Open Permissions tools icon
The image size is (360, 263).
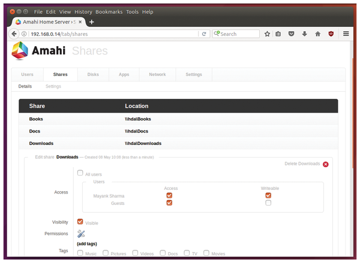81,234
